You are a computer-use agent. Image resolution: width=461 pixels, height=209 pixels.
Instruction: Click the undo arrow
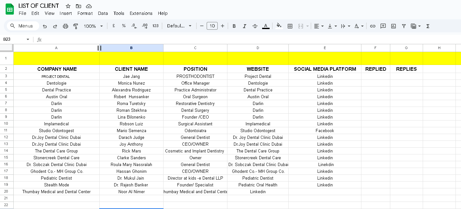pyautogui.click(x=45, y=26)
